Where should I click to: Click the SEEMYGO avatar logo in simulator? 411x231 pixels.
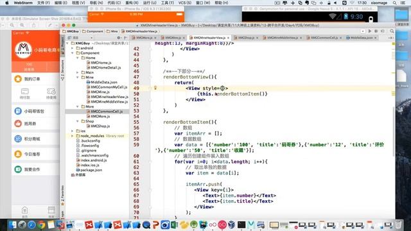pos(23,50)
